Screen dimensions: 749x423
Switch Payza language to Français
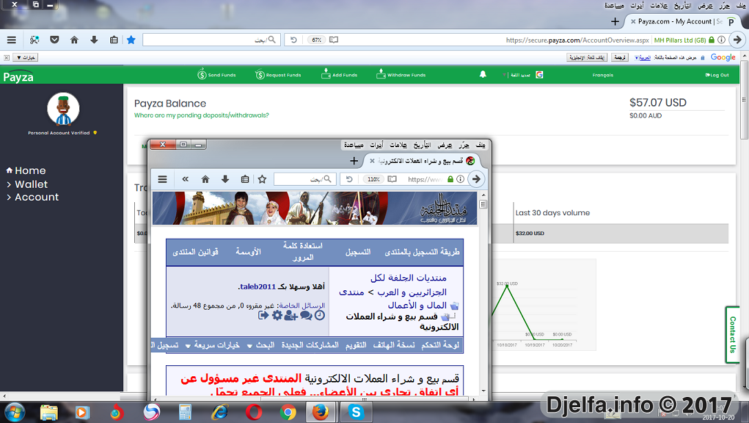tap(603, 75)
